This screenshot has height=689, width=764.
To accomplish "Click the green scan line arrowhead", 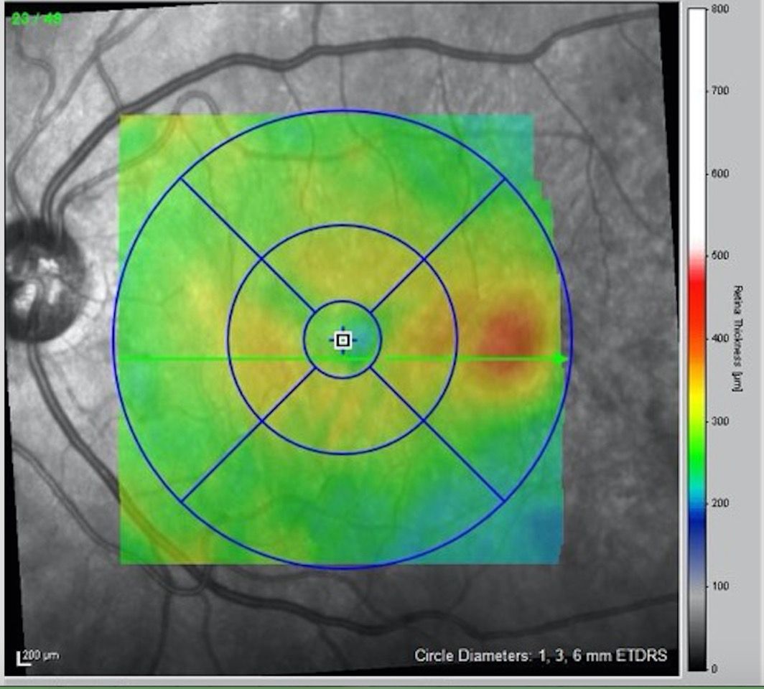I will [560, 360].
